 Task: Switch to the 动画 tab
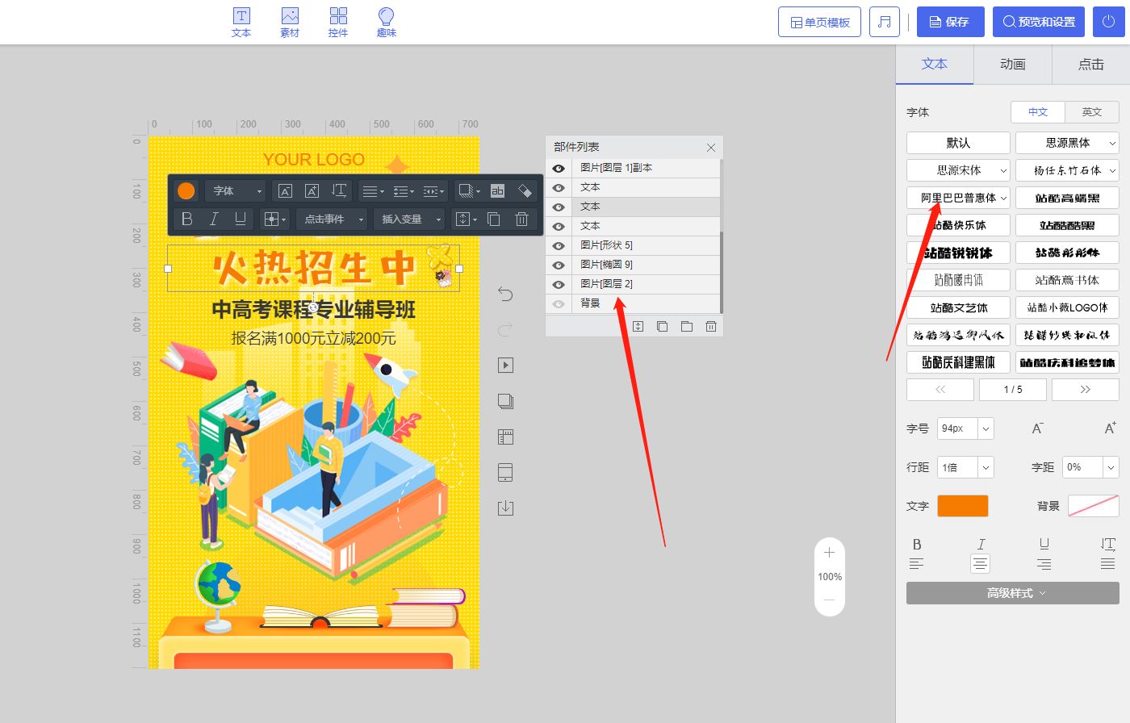[1013, 65]
